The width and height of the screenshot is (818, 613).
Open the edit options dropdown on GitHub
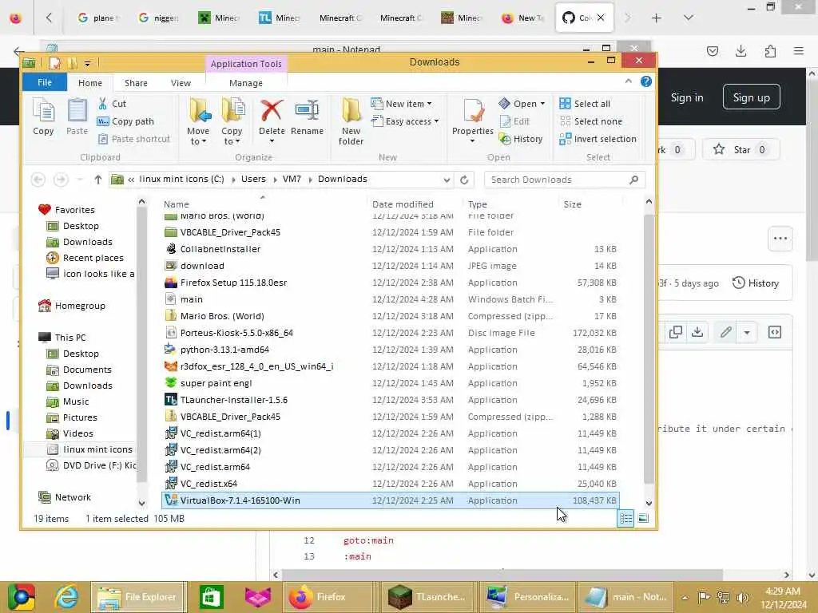coord(747,332)
